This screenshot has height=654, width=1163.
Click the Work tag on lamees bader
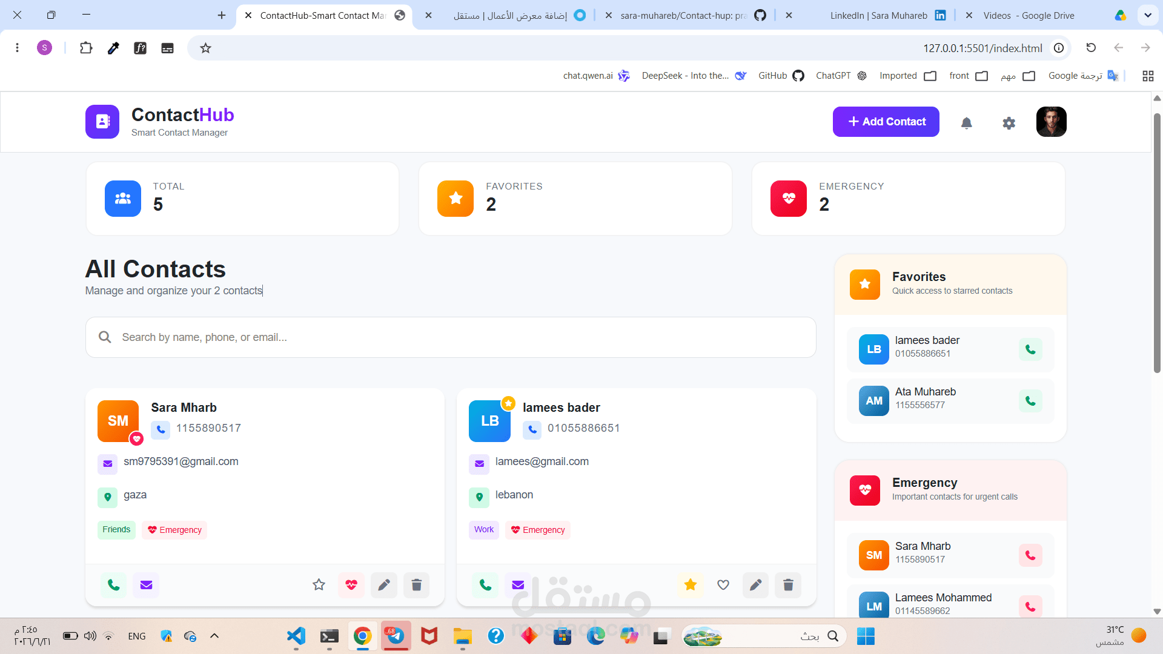tap(484, 530)
